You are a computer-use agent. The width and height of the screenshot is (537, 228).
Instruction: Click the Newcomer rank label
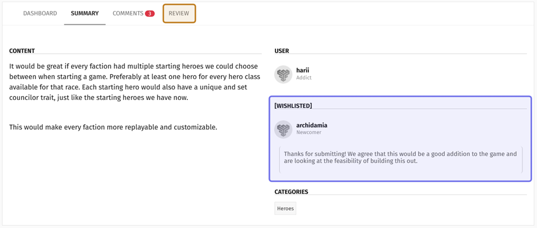click(308, 132)
